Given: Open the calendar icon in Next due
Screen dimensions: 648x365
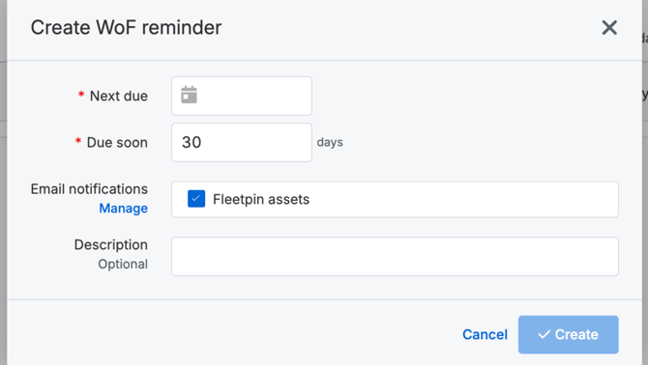Looking at the screenshot, I should (189, 95).
